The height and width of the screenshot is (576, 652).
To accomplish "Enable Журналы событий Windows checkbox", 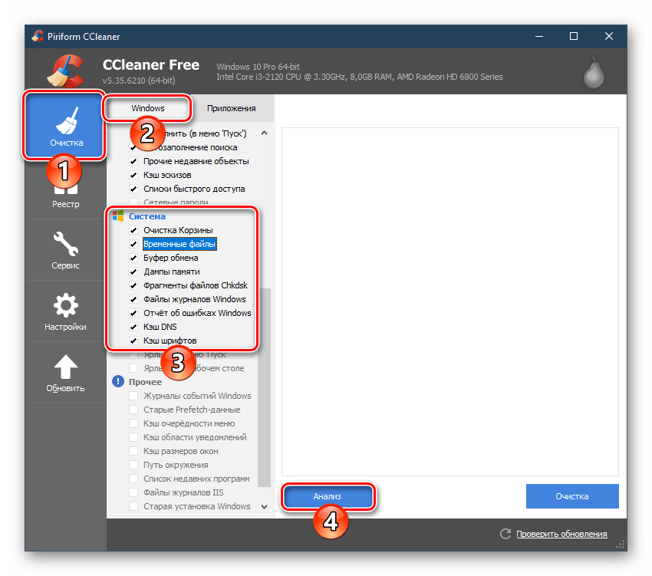I will point(134,396).
